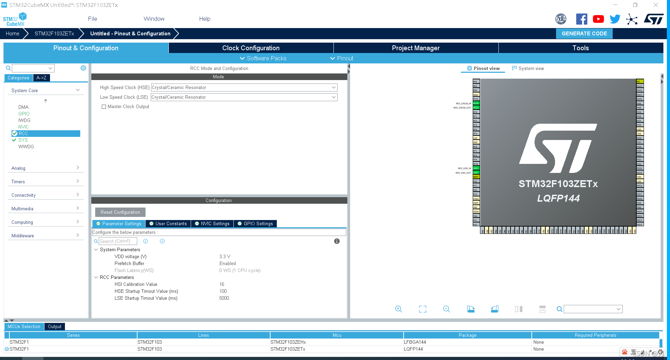Select NVIC in System Core list
This screenshot has width=670, height=360.
tap(24, 127)
